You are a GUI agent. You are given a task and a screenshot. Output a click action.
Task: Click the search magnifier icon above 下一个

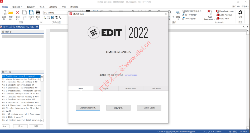click(170, 12)
